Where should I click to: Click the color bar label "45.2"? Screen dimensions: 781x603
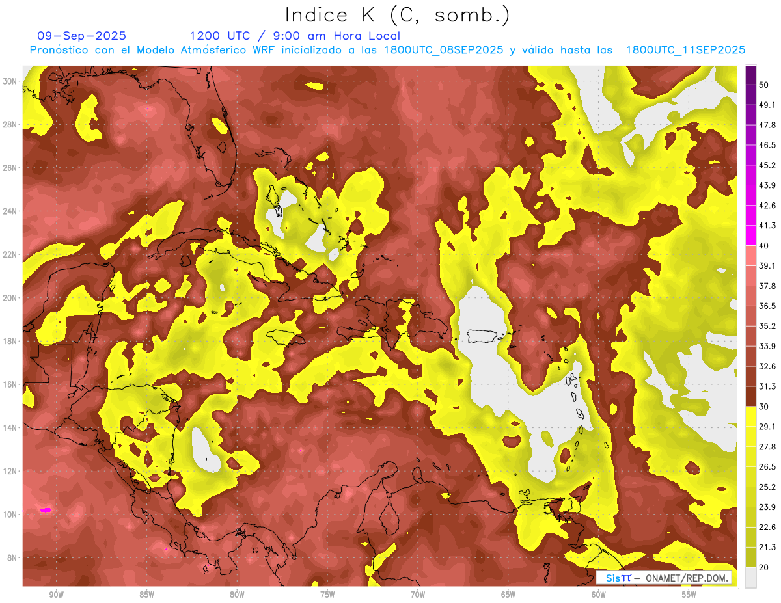[x=767, y=165]
